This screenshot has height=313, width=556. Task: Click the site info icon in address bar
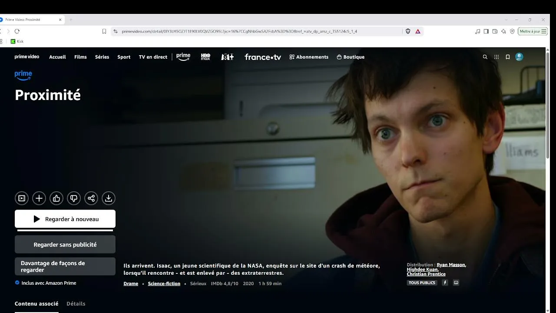[116, 31]
